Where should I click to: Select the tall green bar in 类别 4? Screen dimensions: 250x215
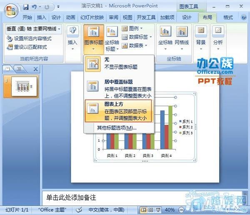pos(170,127)
